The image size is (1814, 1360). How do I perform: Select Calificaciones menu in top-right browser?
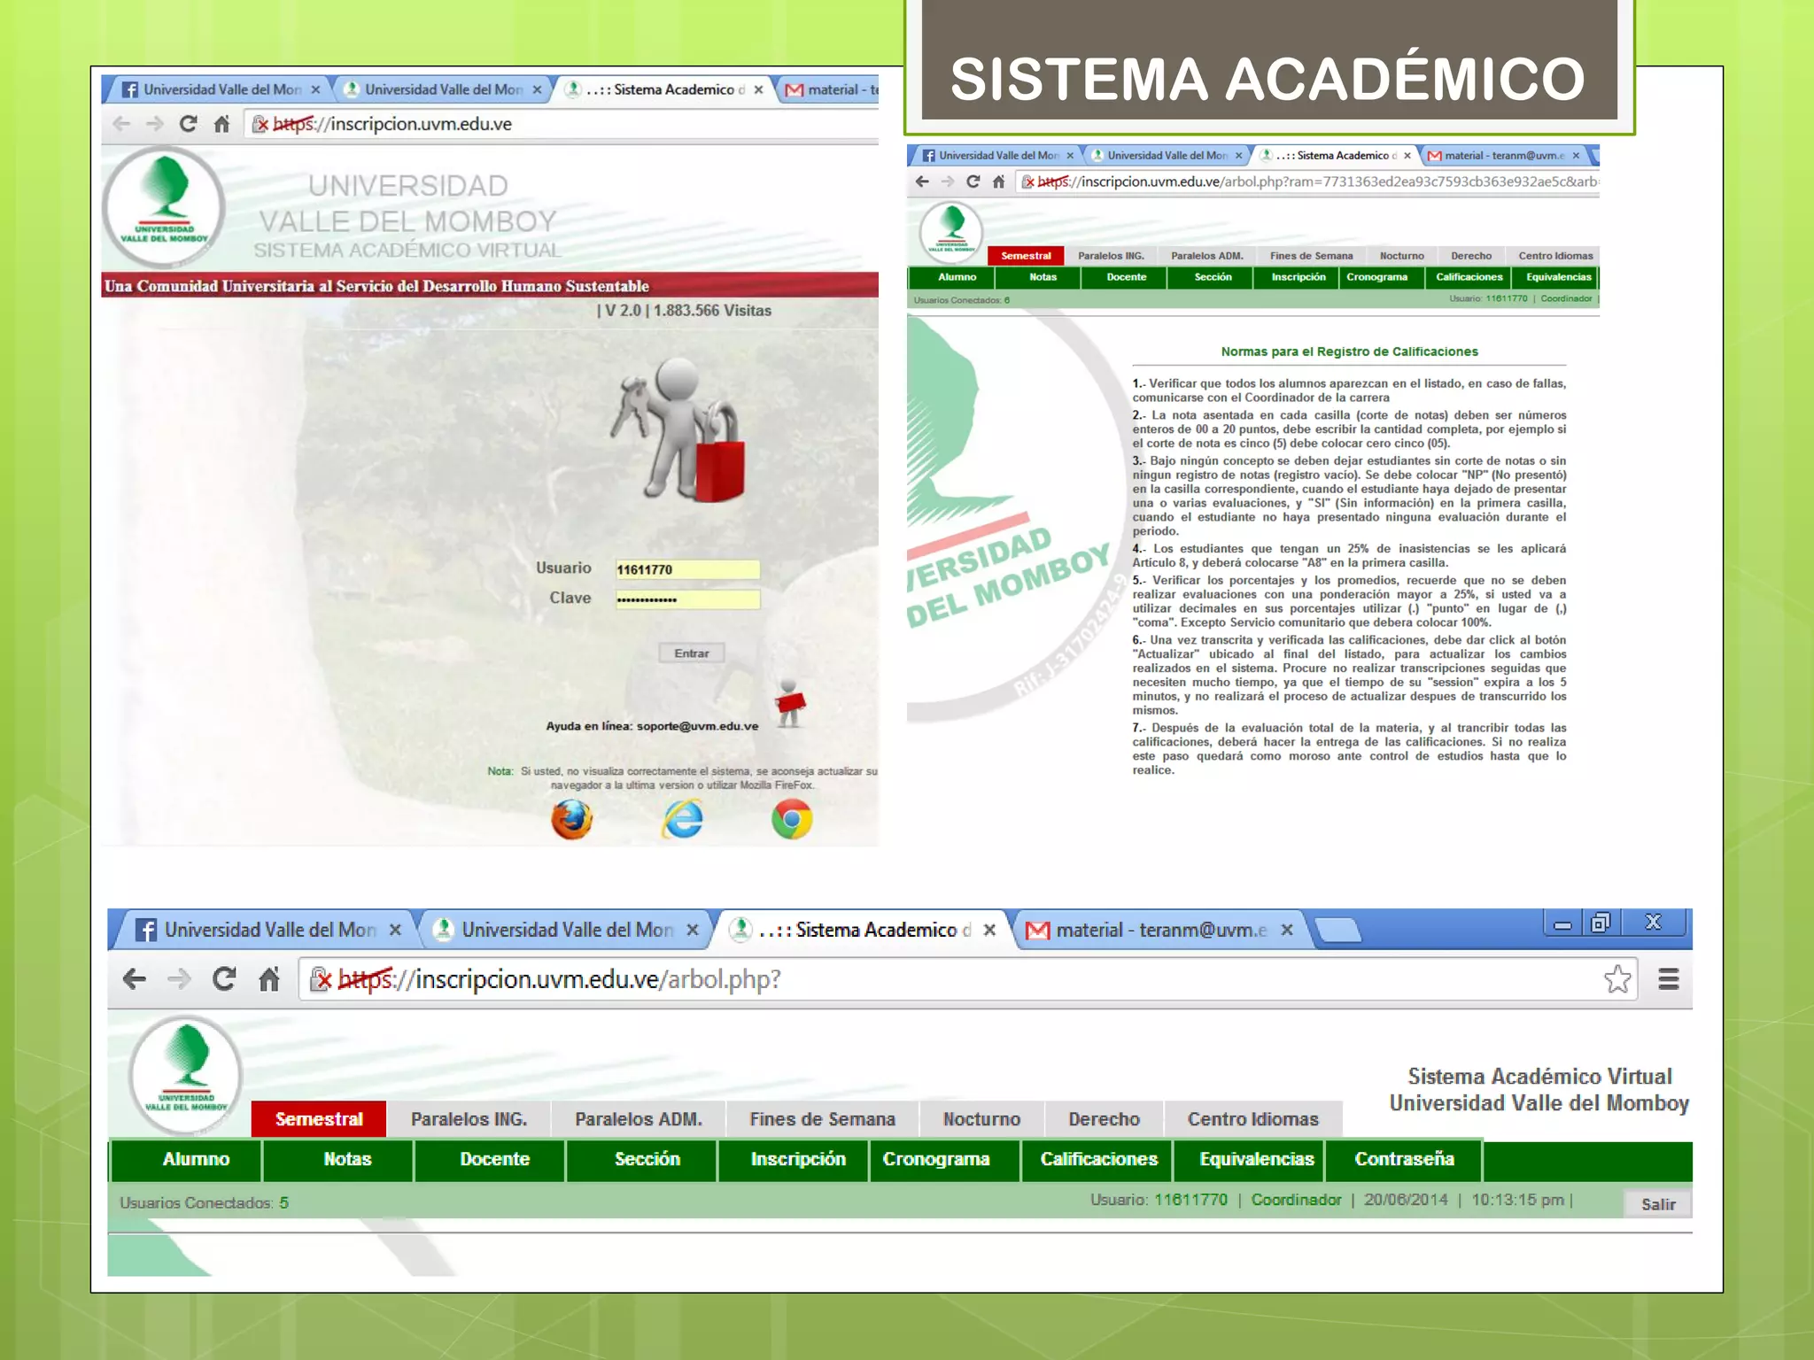(x=1469, y=277)
